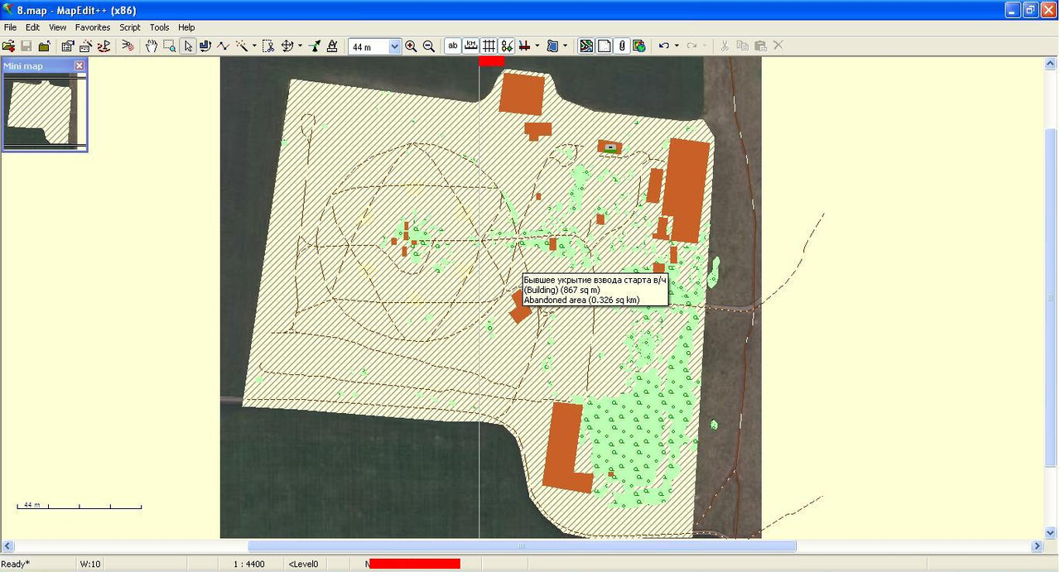Image resolution: width=1060 pixels, height=572 pixels.
Task: Click the zoom out magnifier
Action: pos(429,46)
